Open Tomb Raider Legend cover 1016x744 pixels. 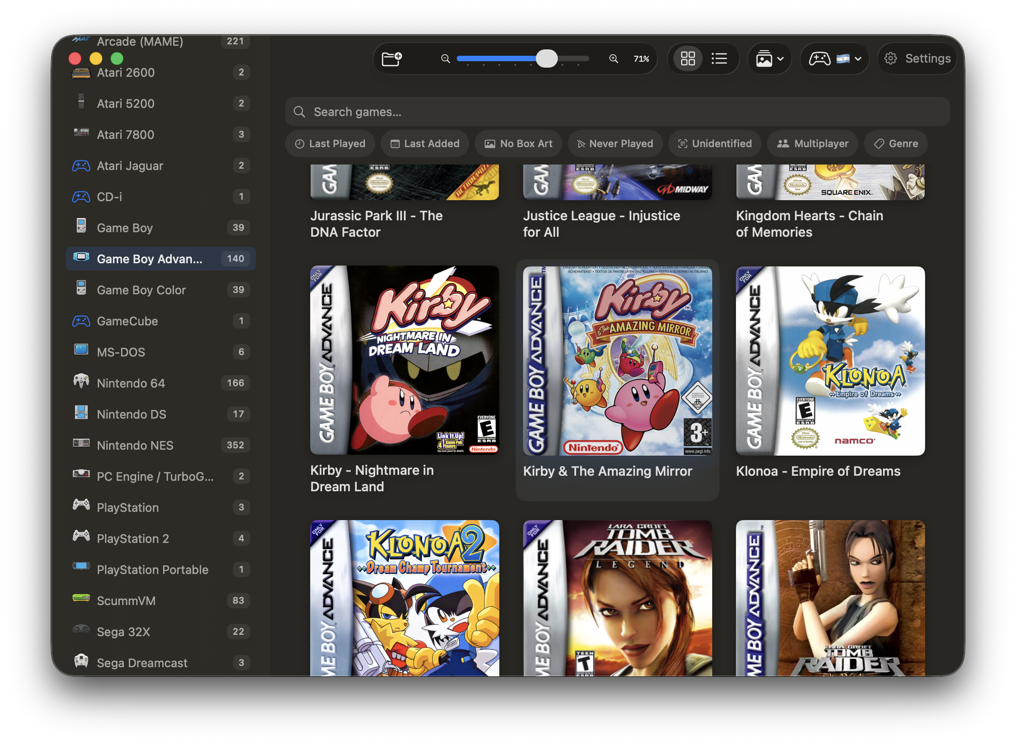click(617, 598)
